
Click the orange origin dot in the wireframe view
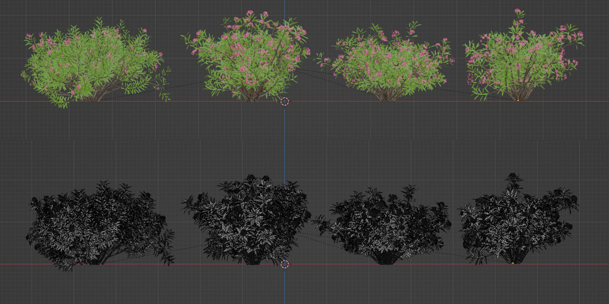pos(513,263)
